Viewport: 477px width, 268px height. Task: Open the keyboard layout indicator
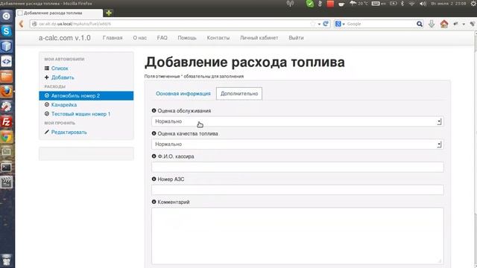pyautogui.click(x=379, y=4)
